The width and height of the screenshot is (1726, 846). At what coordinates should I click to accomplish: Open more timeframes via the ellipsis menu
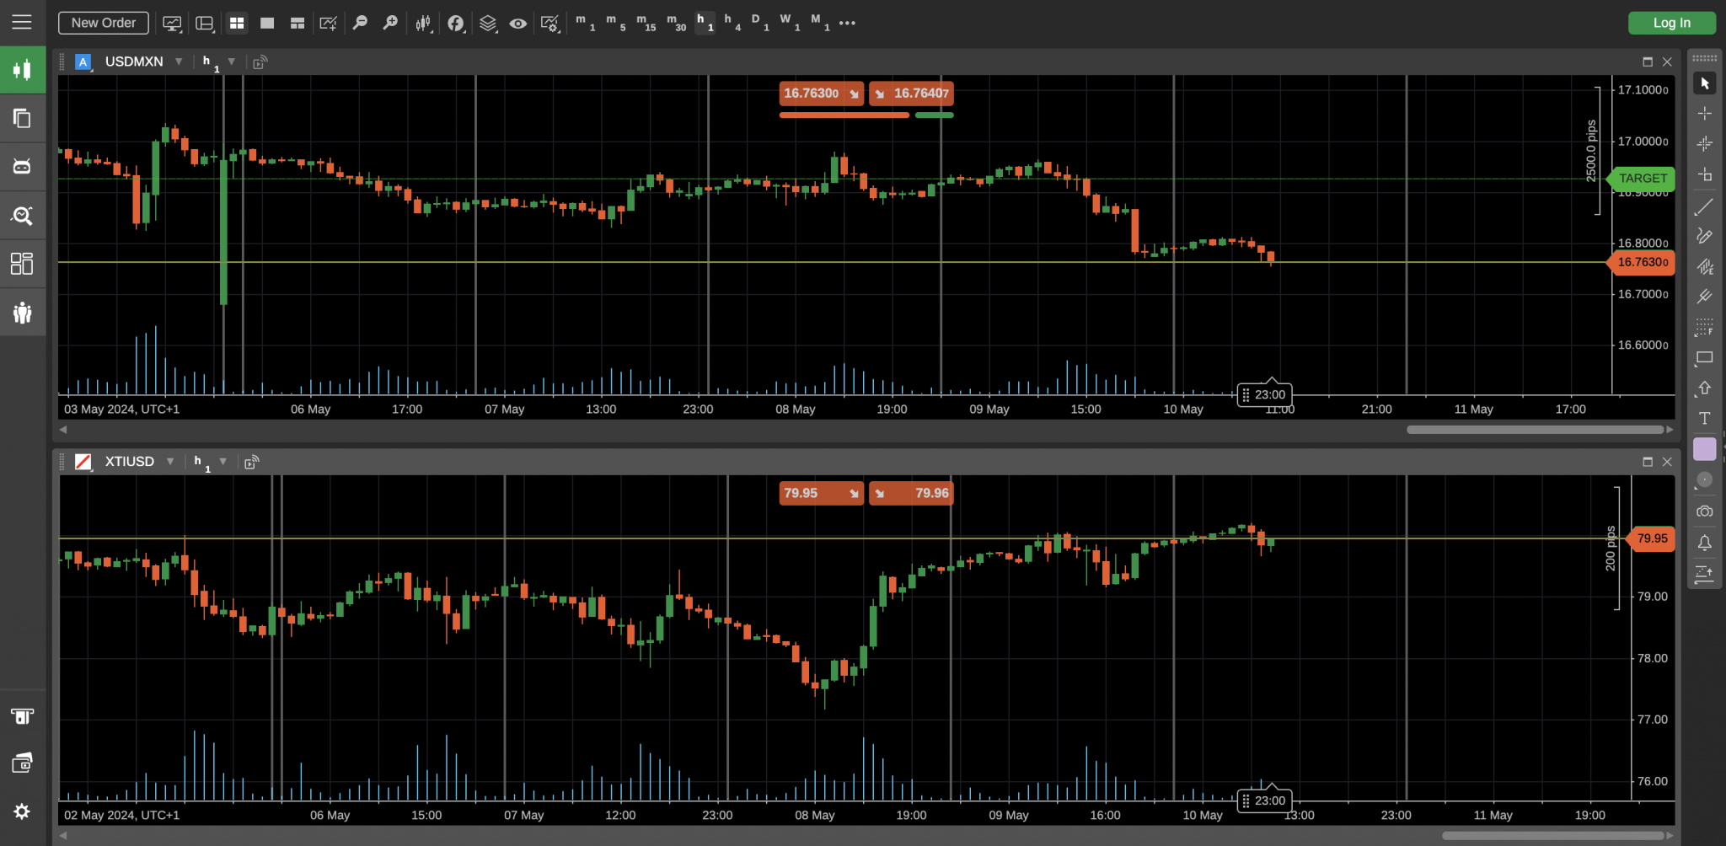(847, 23)
